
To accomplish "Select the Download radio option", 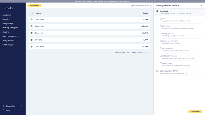I will click(157, 11).
